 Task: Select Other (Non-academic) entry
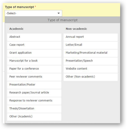91,77
